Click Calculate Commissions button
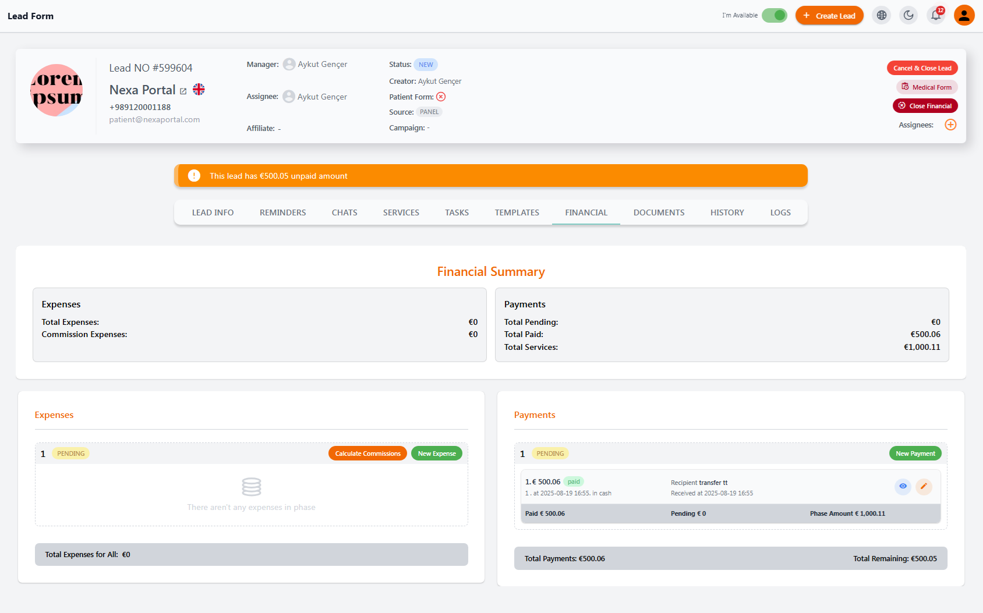 (x=368, y=453)
